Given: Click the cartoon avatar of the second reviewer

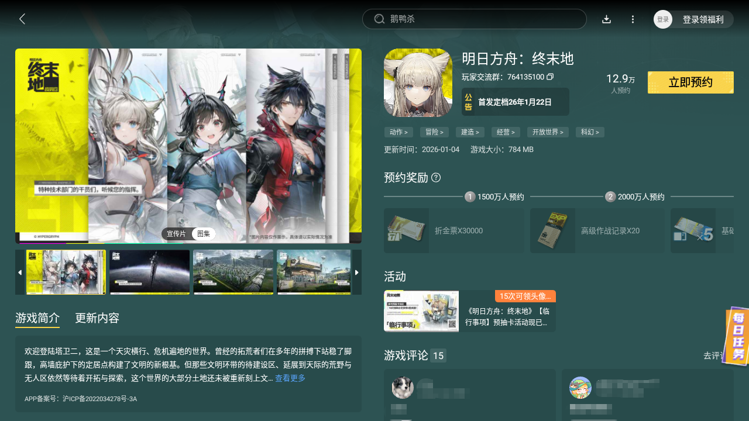Looking at the screenshot, I should pyautogui.click(x=580, y=388).
